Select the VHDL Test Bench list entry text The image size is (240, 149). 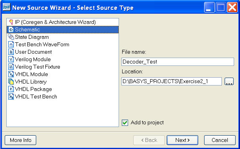pos(36,96)
